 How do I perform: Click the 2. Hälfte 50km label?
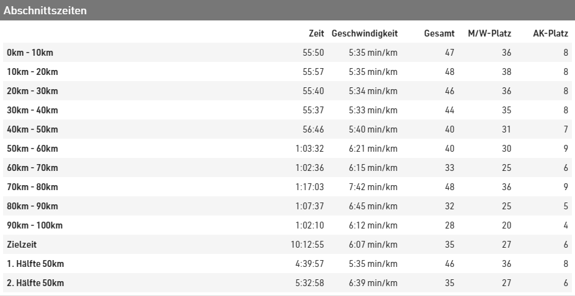35,283
